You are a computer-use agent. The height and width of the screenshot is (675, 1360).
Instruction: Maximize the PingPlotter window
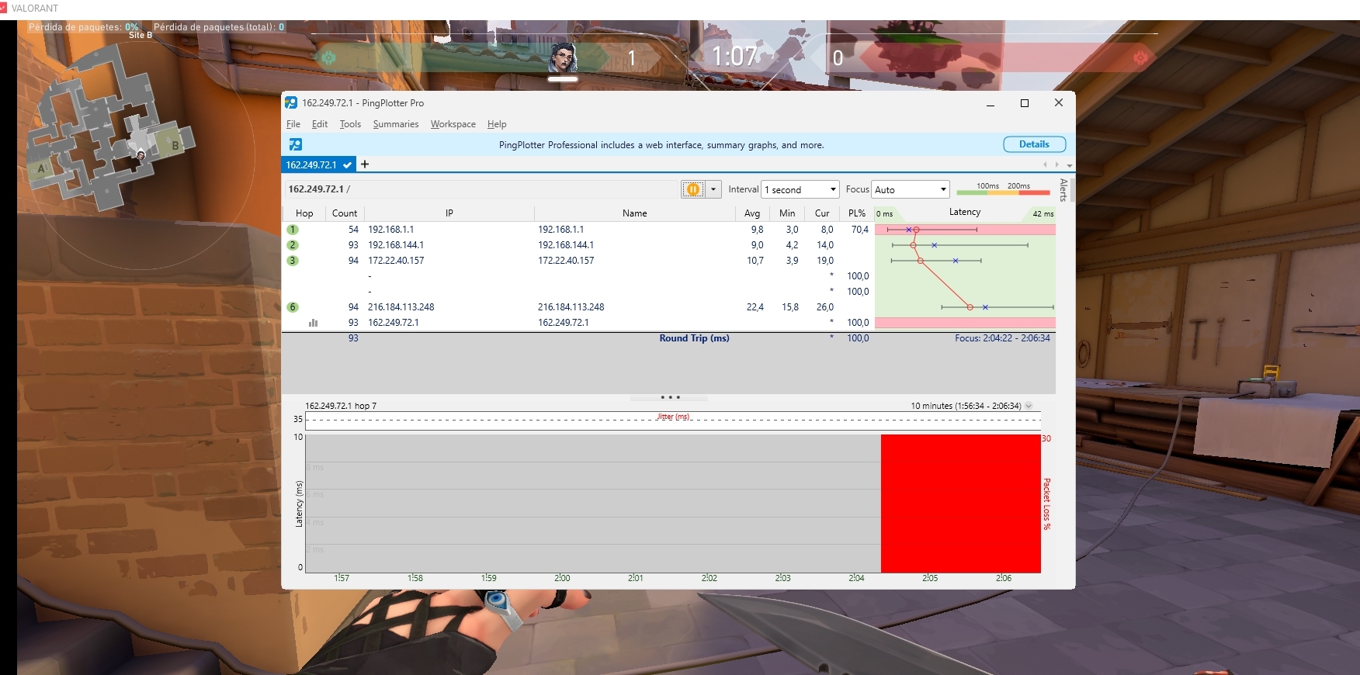point(1025,103)
